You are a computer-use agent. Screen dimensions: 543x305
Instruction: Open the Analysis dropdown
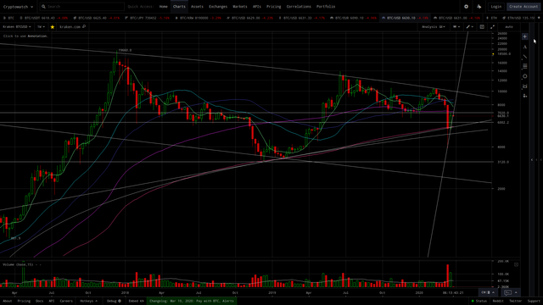pos(434,26)
